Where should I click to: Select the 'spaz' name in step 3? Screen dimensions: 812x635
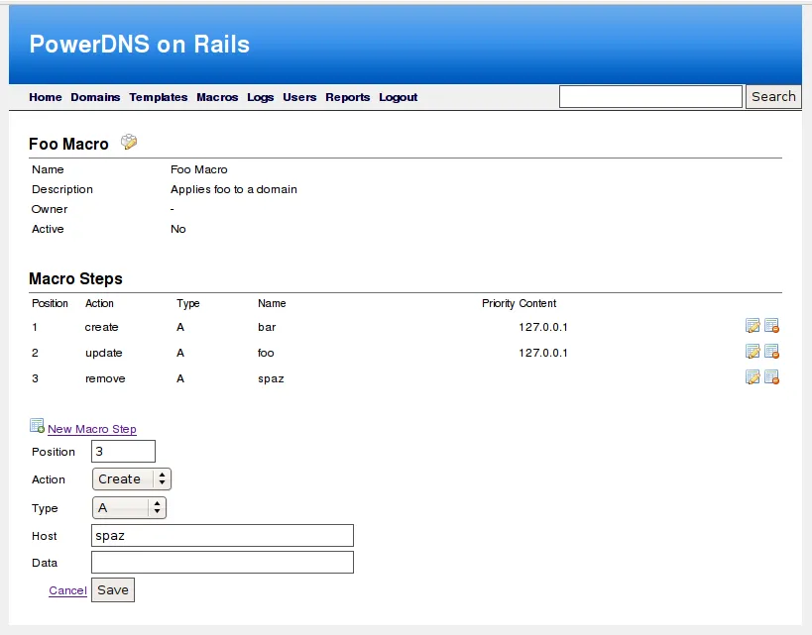(271, 378)
